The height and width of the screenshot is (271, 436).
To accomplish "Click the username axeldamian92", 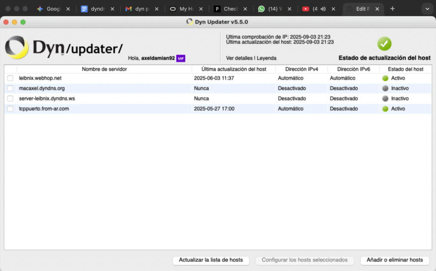I will tap(158, 58).
